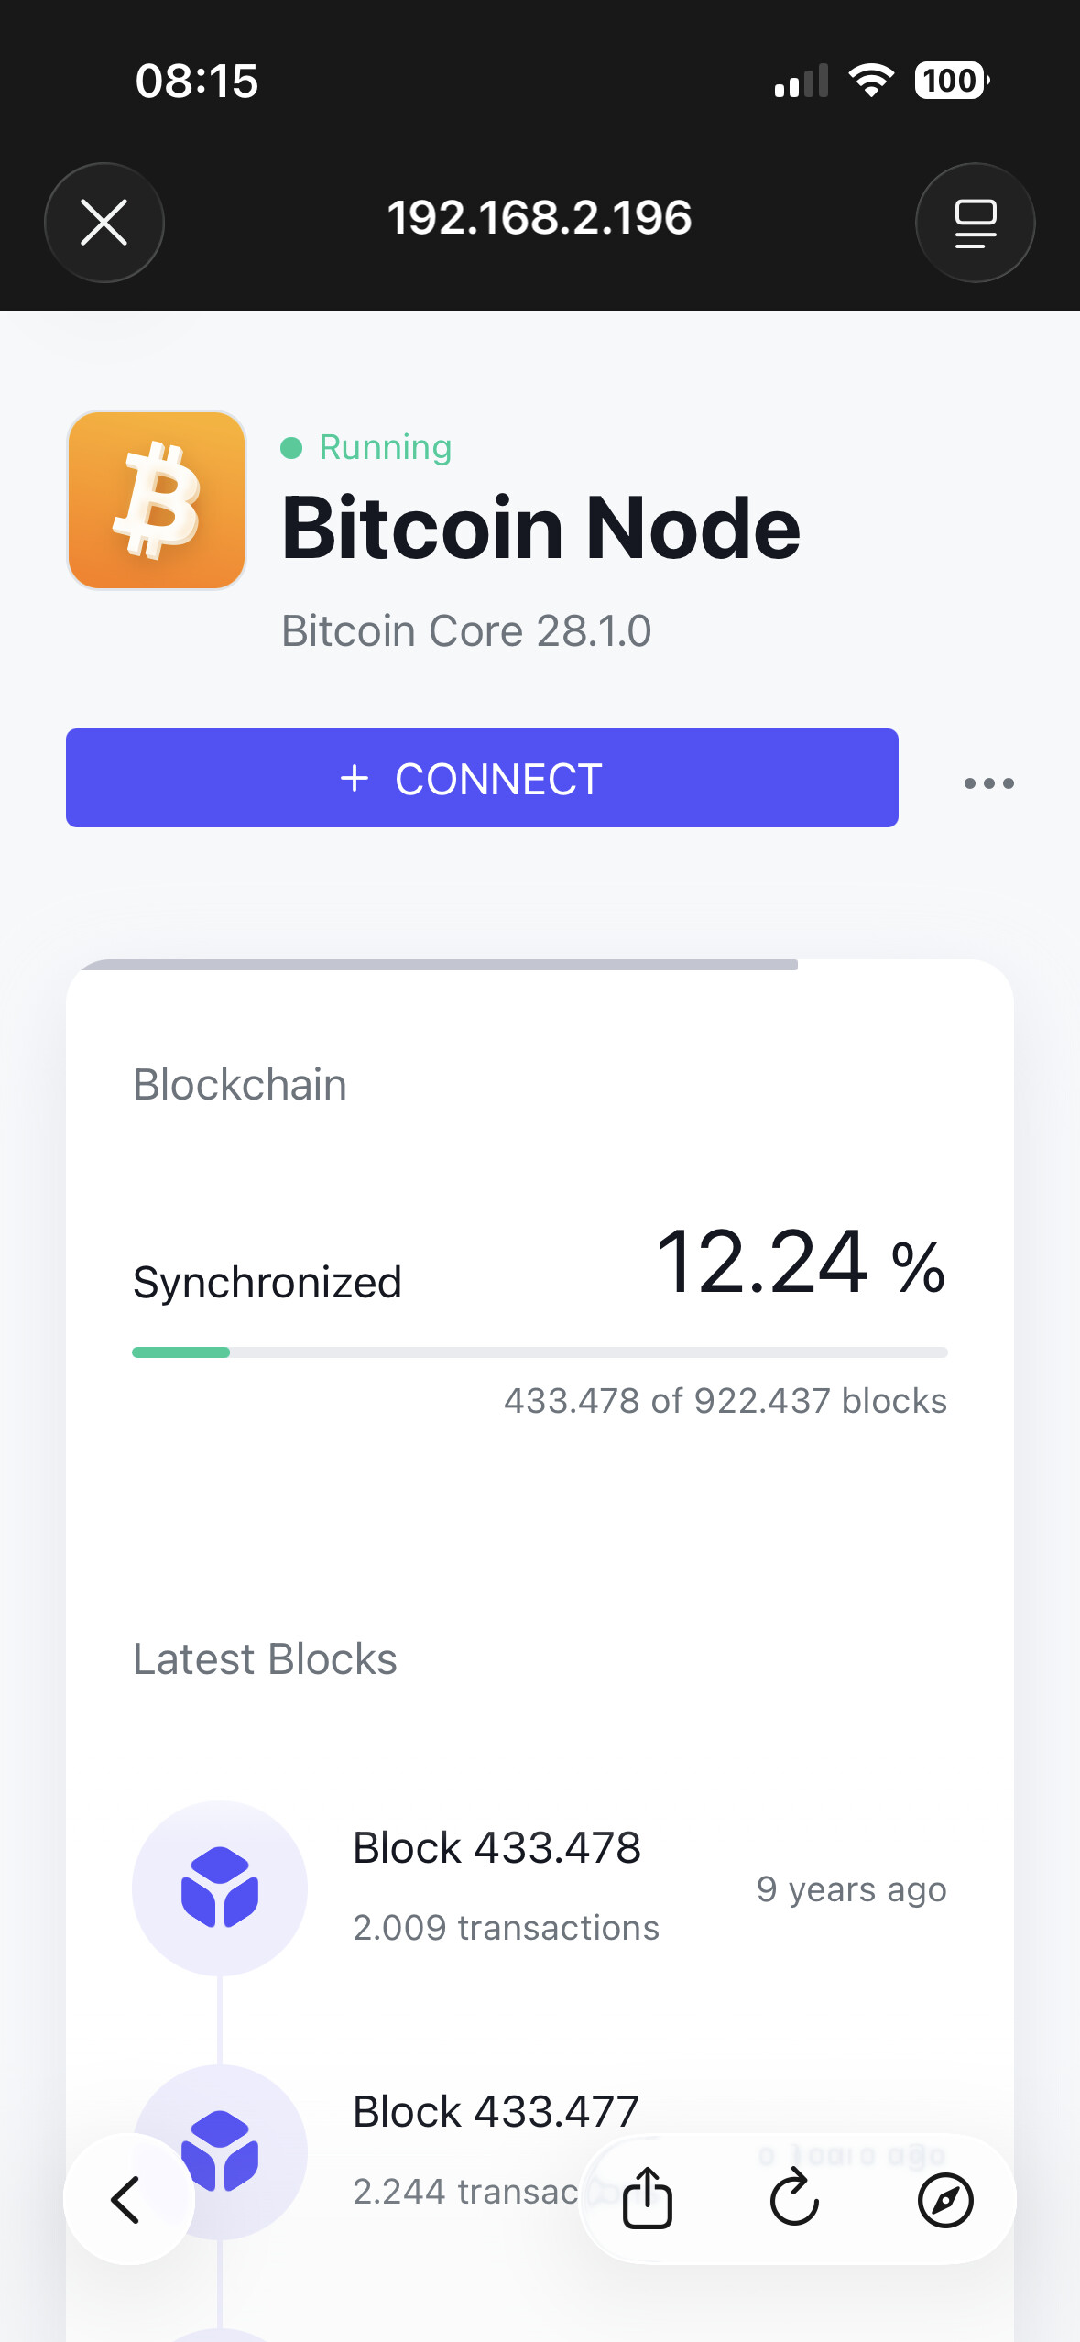The width and height of the screenshot is (1080, 2342).
Task: Open the tabs overview icon in header
Action: click(x=975, y=223)
